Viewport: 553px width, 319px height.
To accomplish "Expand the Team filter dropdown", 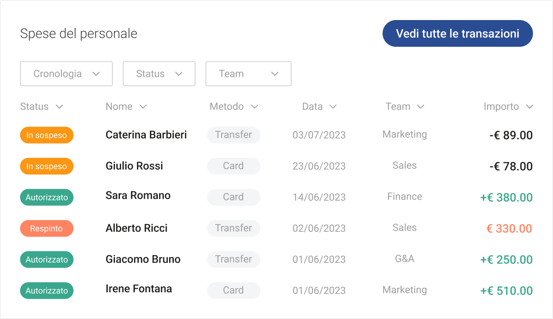I will pos(249,74).
